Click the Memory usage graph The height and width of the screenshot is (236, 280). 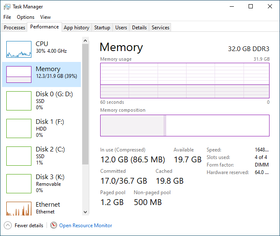point(185,80)
